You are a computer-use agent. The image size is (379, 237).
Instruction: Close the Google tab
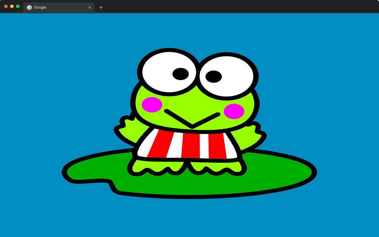click(x=90, y=7)
